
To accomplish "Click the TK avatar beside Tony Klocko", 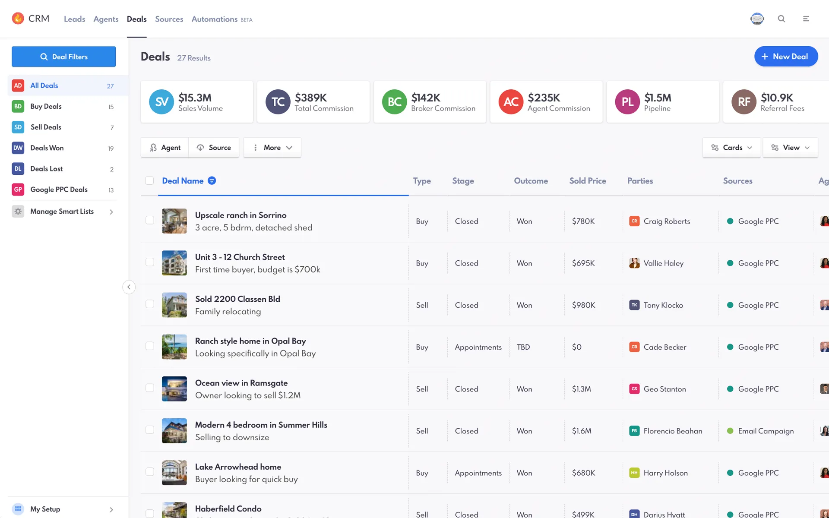I will [634, 305].
